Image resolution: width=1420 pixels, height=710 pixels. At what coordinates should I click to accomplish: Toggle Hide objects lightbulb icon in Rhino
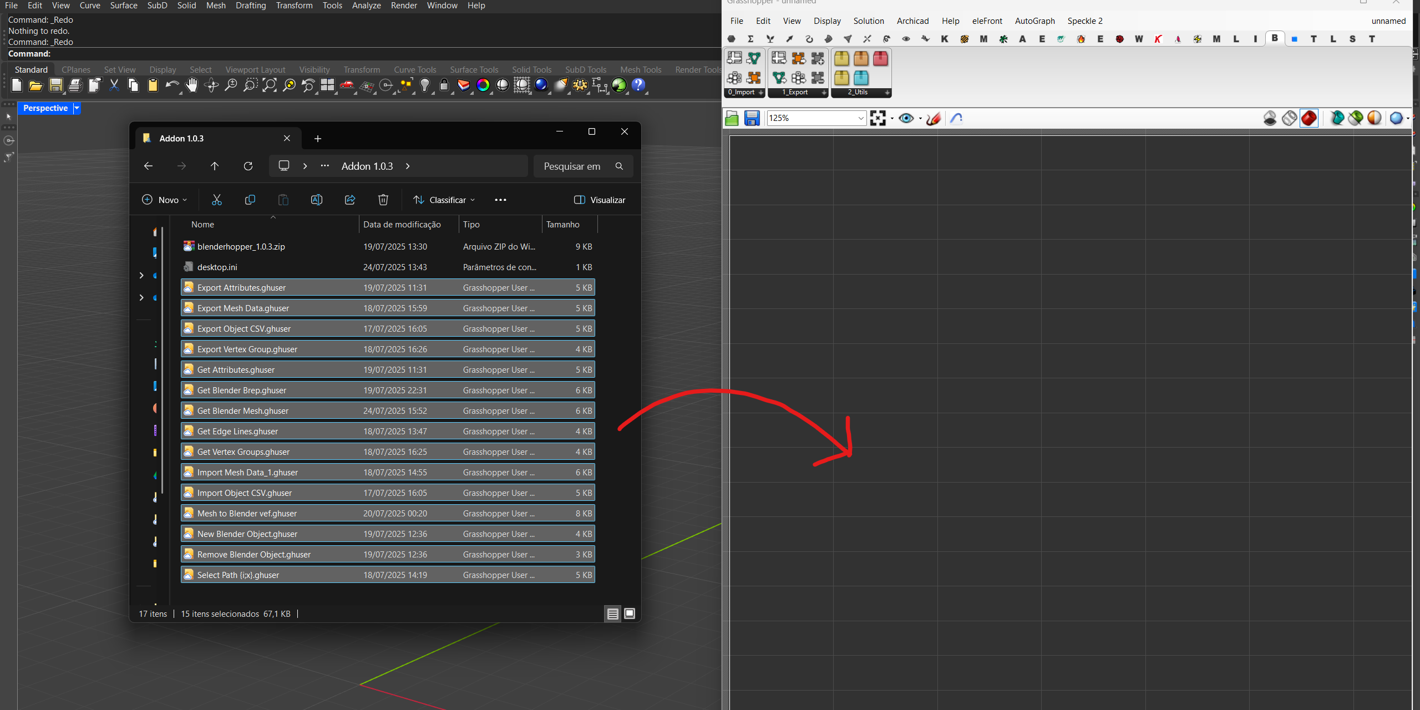[425, 85]
